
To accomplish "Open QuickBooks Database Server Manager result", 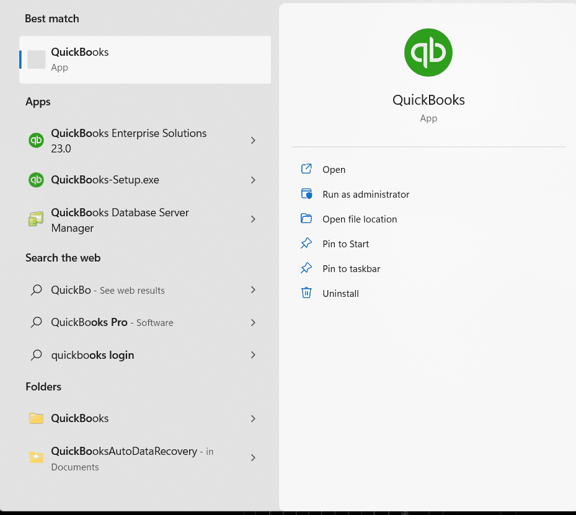I will click(x=145, y=220).
